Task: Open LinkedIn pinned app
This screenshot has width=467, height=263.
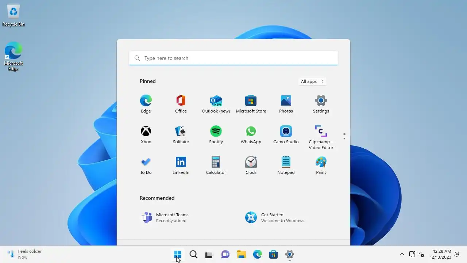Action: click(181, 165)
